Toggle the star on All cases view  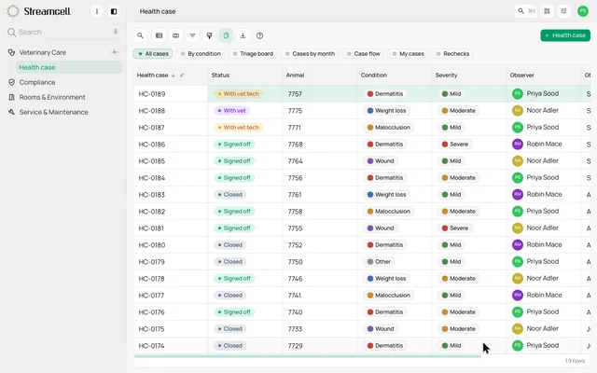pos(140,54)
